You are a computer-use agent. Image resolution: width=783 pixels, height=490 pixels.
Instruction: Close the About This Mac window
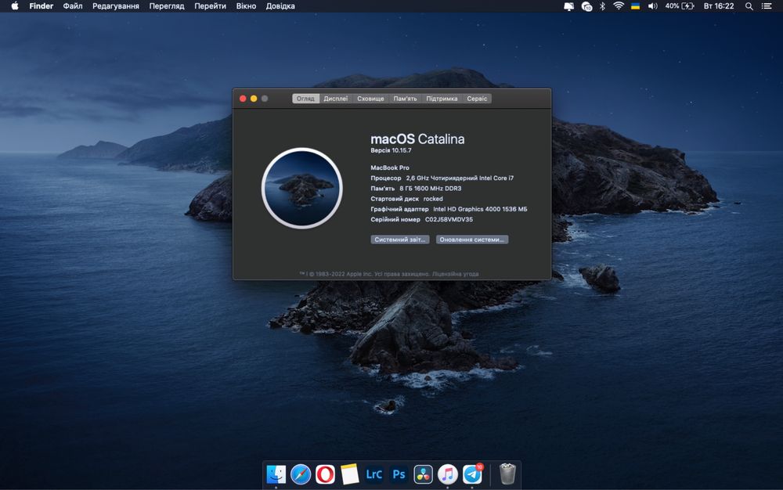(243, 99)
